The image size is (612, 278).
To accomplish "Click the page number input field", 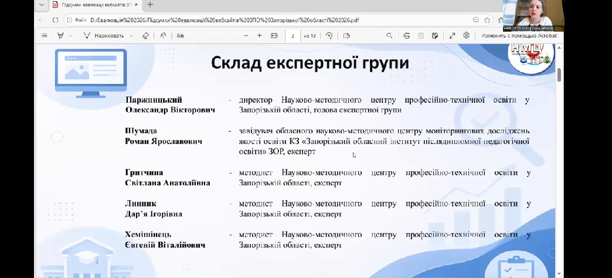I will 293,36.
